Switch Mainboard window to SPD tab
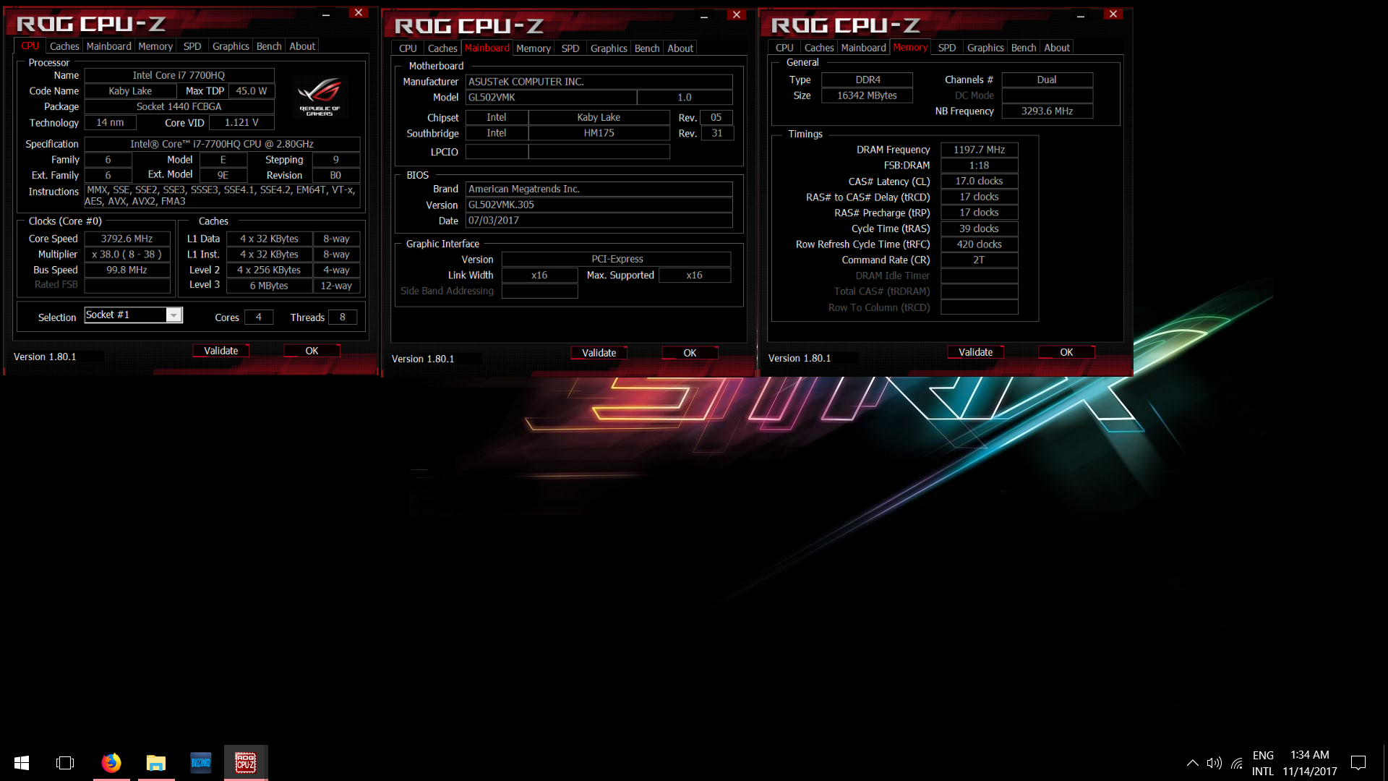Image resolution: width=1388 pixels, height=781 pixels. pos(570,48)
